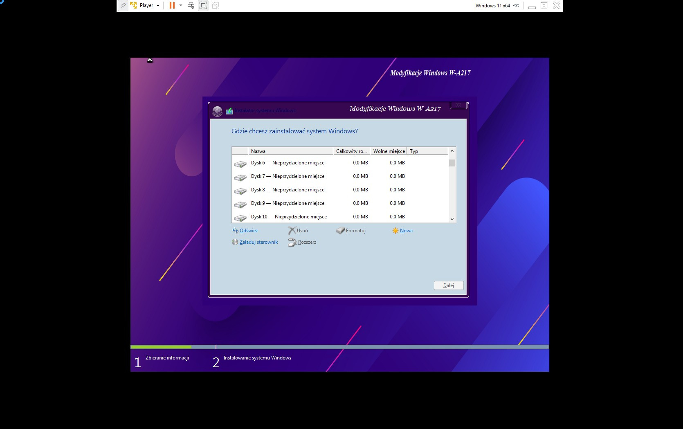Click the scroll up arrow of disk list

452,151
